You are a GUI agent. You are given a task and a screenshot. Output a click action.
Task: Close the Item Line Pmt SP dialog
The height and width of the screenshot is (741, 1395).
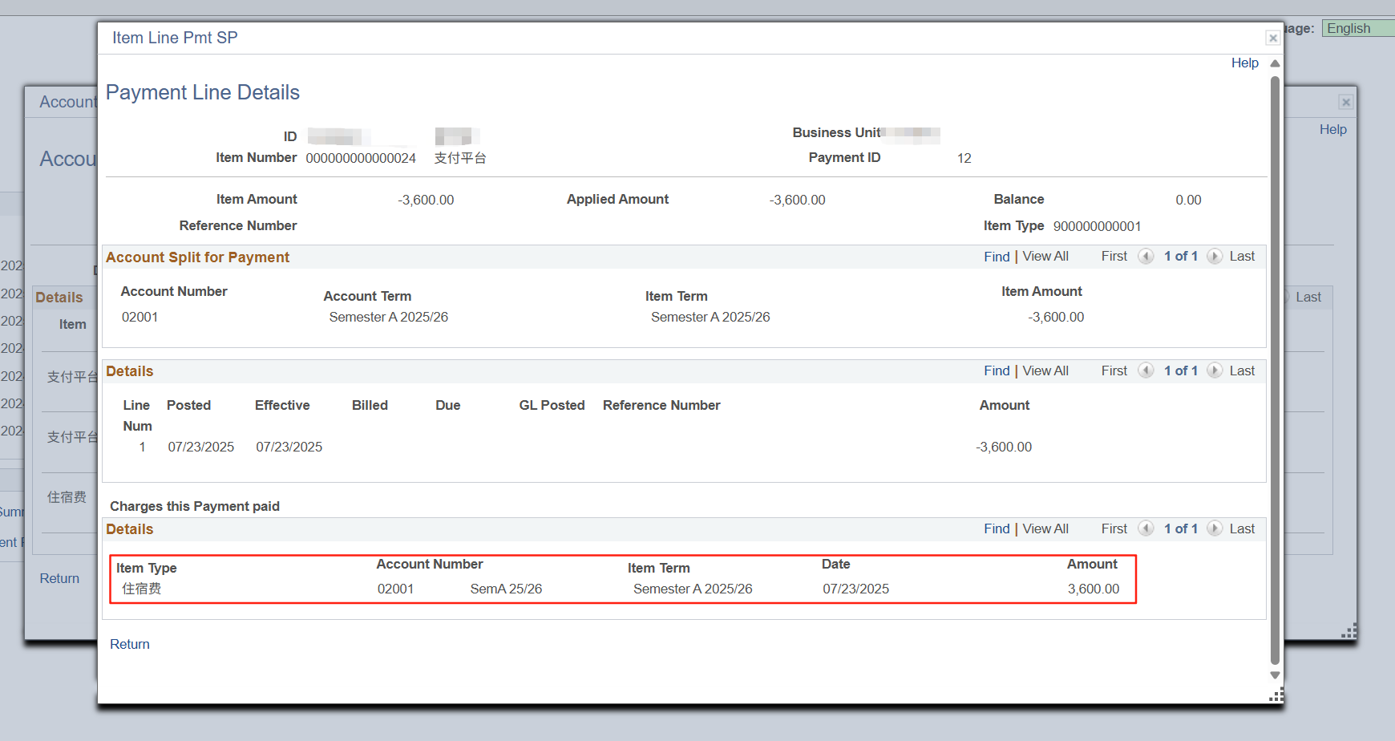point(1273,38)
